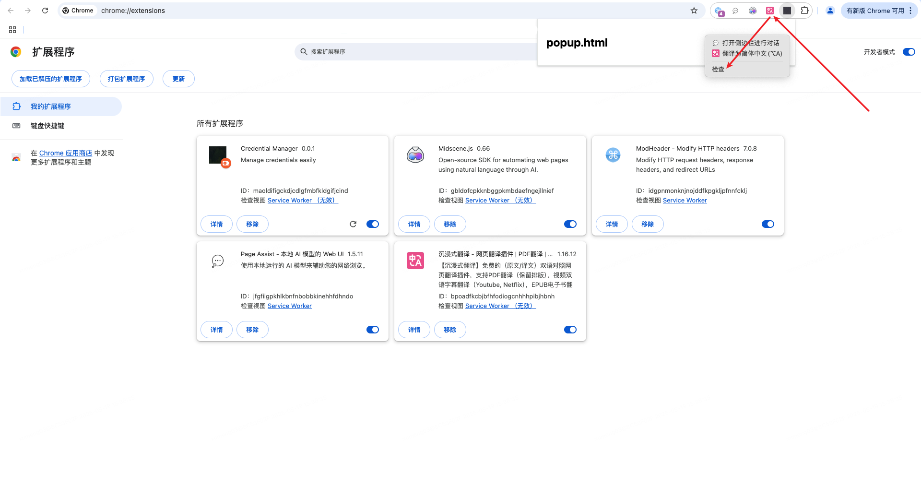The image size is (921, 498).
Task: Toggle 开发者模式 developer mode switch
Action: click(909, 52)
